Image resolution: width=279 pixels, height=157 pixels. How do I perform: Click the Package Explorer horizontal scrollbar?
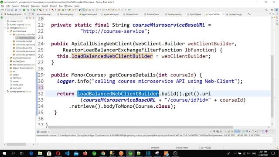coord(16,144)
